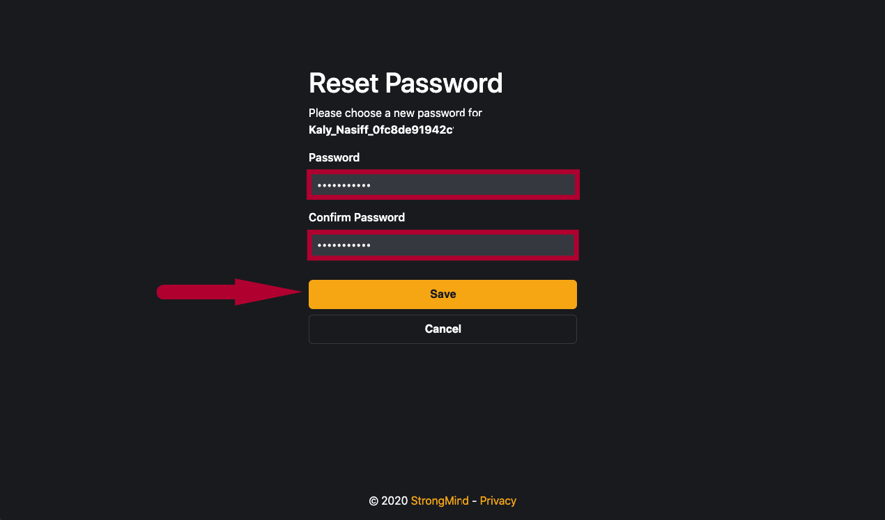This screenshot has height=520, width=885.
Task: Select the Kaly_Nasiff username text
Action: tap(380, 129)
